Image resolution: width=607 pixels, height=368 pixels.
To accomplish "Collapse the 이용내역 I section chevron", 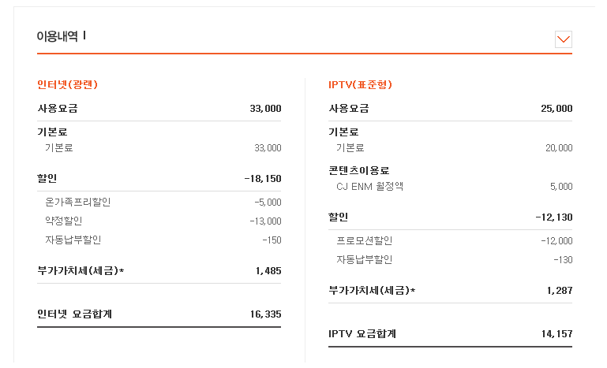I will 563,39.
